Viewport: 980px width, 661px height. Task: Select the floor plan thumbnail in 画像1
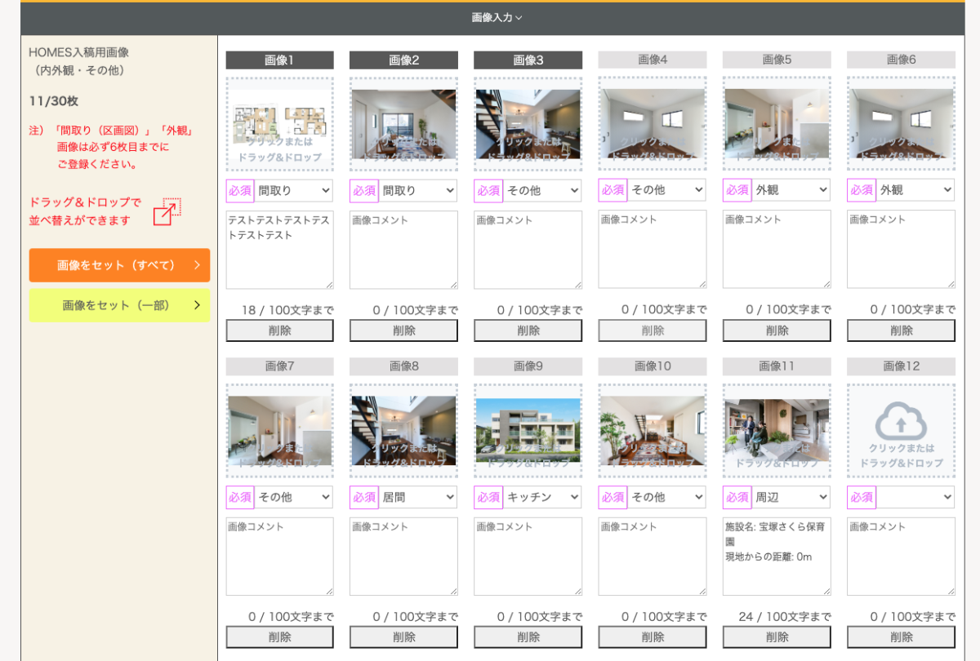279,124
